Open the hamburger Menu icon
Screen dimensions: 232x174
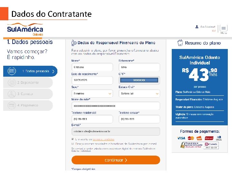(x=224, y=28)
